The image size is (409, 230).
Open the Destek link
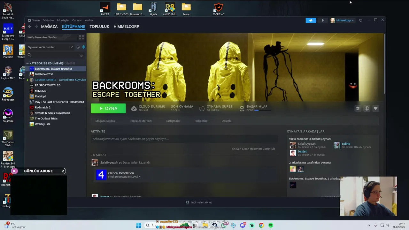[226, 121]
